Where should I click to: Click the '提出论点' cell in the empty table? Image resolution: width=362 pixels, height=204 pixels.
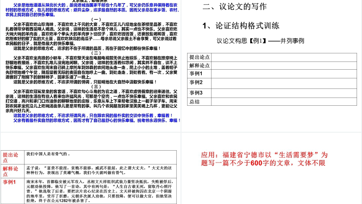coord(199,57)
